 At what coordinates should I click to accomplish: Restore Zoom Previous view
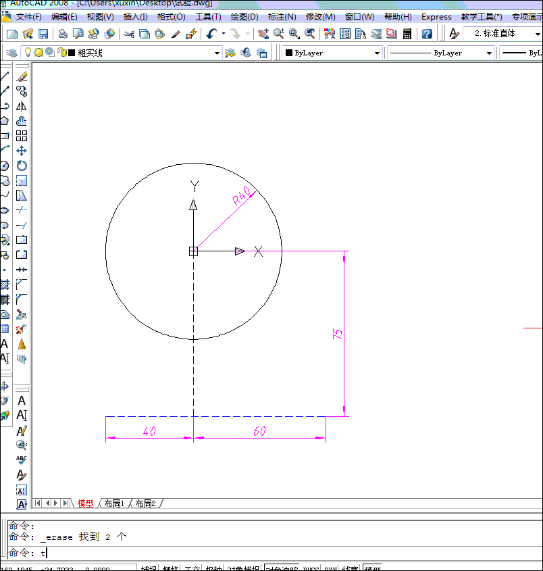pos(310,34)
